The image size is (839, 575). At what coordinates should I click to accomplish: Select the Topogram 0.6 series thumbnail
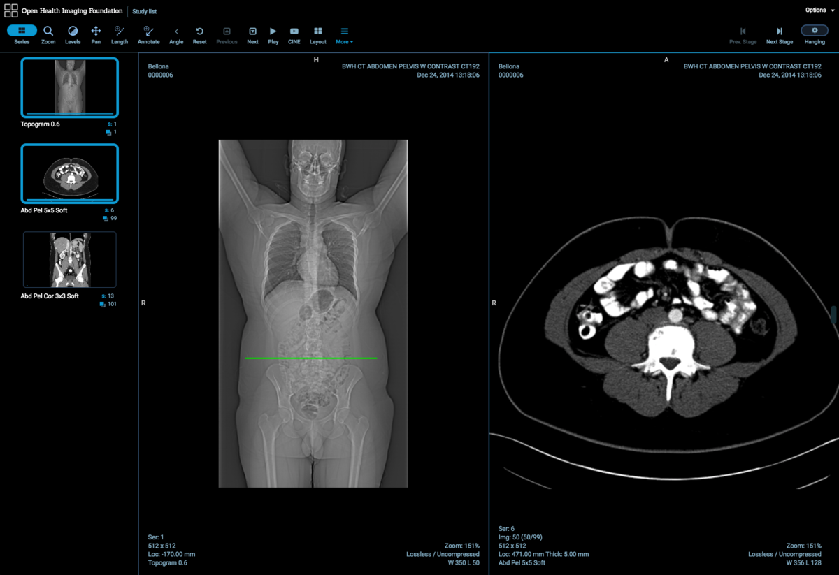click(70, 87)
